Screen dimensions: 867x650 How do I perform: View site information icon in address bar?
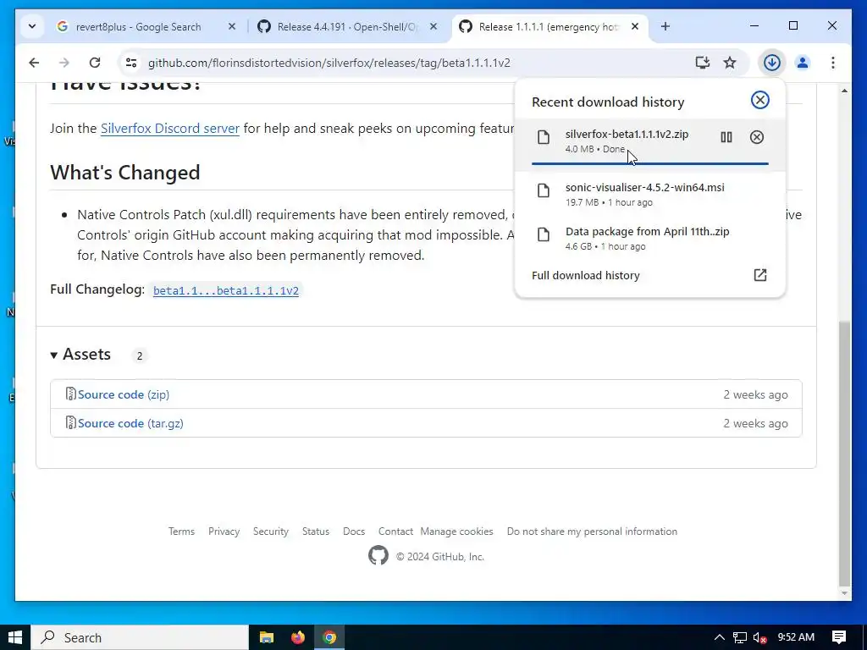131,63
